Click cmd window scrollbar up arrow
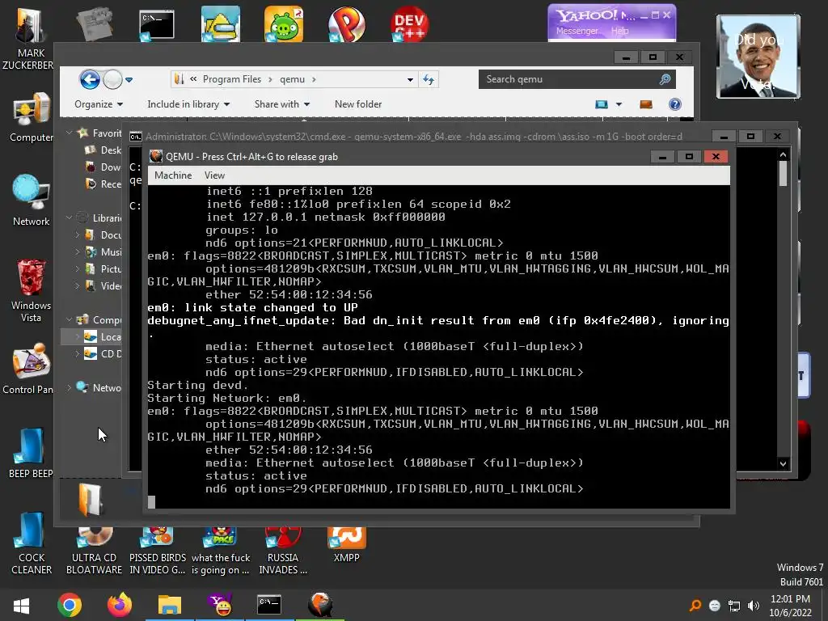Screen dimensions: 828x621 coord(783,154)
